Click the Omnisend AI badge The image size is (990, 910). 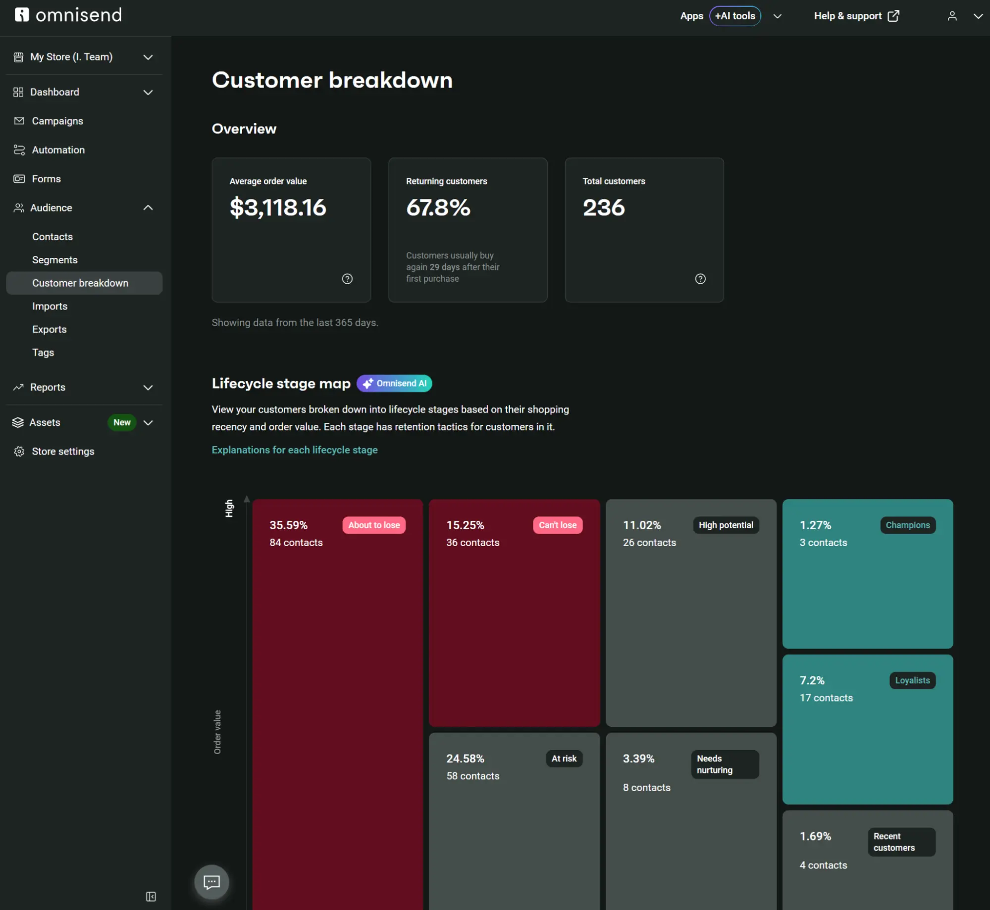click(394, 383)
